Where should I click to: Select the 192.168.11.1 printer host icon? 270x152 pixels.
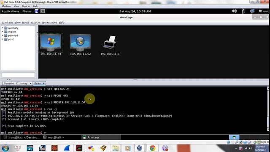pos(110,42)
